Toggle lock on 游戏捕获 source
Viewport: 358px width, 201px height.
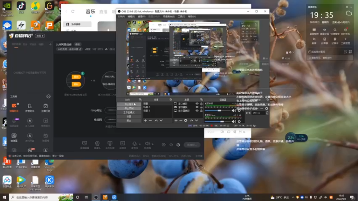pos(201,107)
